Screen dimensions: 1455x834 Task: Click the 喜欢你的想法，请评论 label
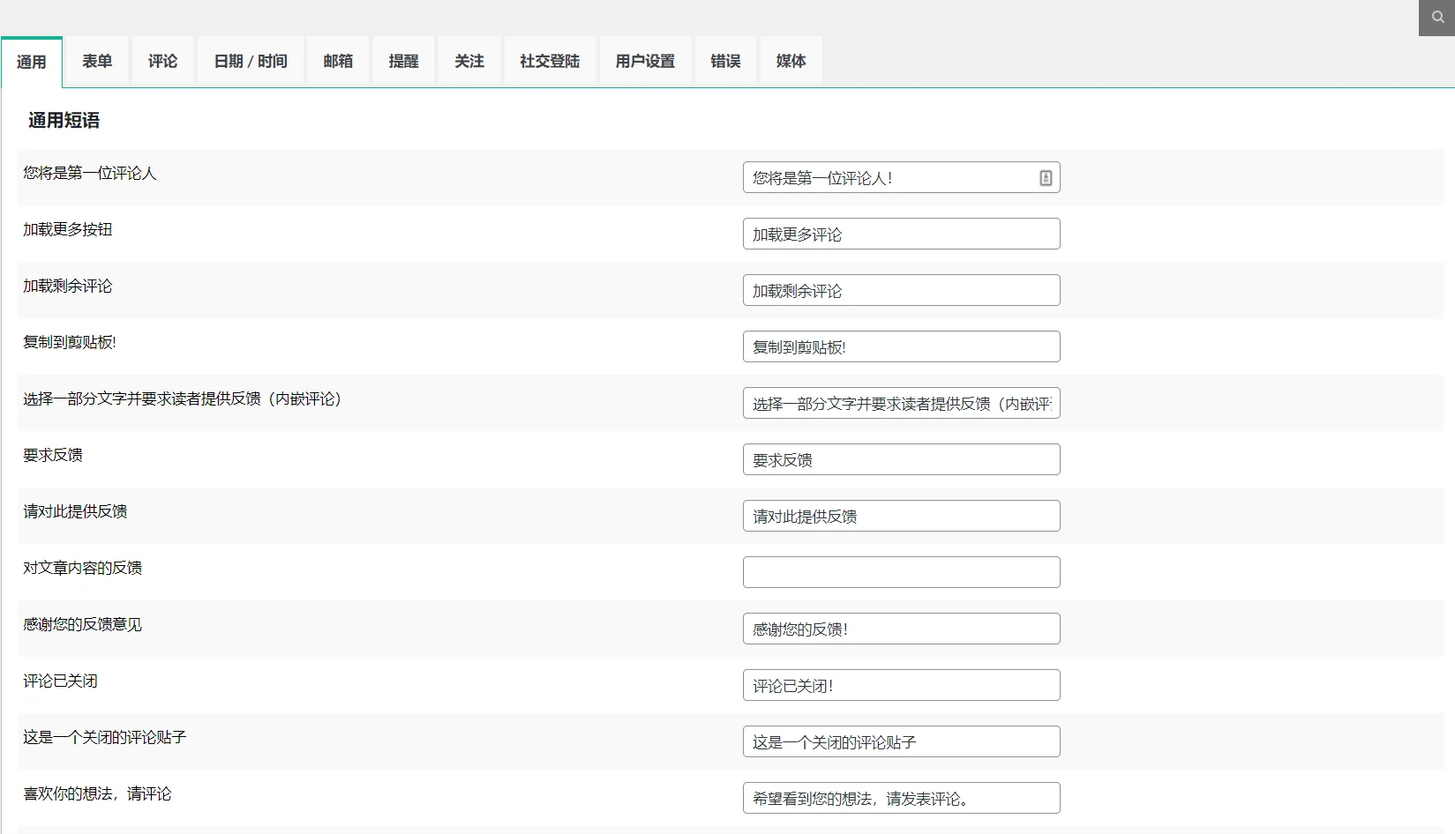(97, 793)
